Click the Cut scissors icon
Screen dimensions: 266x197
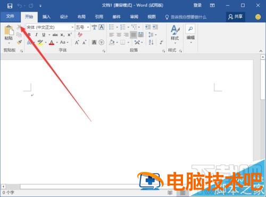(19, 27)
